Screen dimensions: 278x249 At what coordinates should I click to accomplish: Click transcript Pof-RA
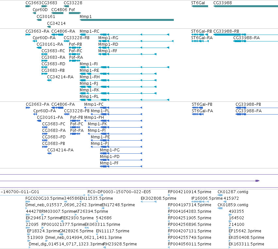coord(75,61)
